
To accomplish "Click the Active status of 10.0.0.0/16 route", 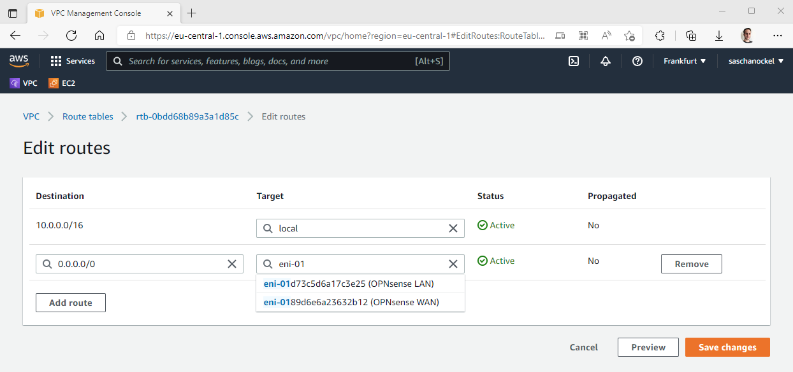I will point(496,225).
